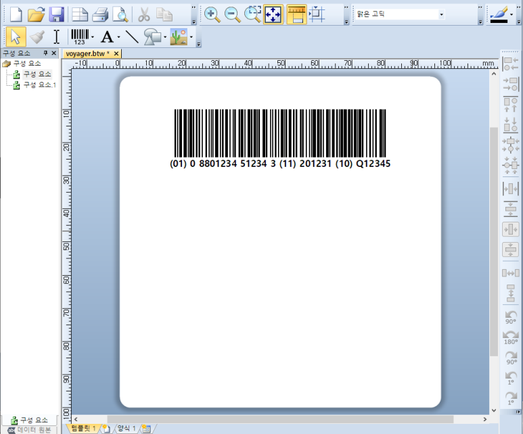Switch to 양식 1 tab
The height and width of the screenshot is (434, 523).
tap(127, 428)
